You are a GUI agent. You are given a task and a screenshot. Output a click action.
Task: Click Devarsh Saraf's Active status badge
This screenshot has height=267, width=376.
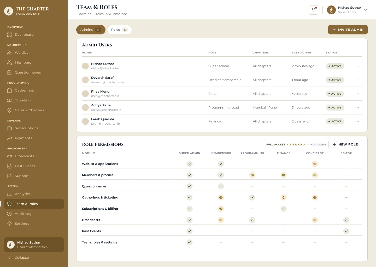click(x=335, y=80)
